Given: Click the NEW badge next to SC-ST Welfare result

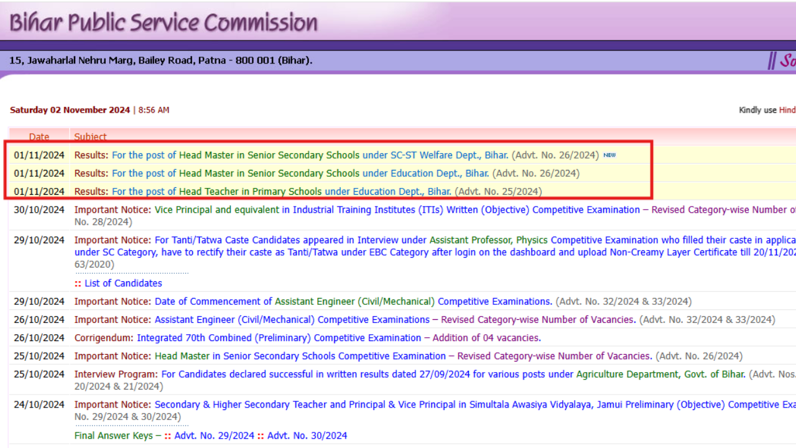Looking at the screenshot, I should point(609,155).
